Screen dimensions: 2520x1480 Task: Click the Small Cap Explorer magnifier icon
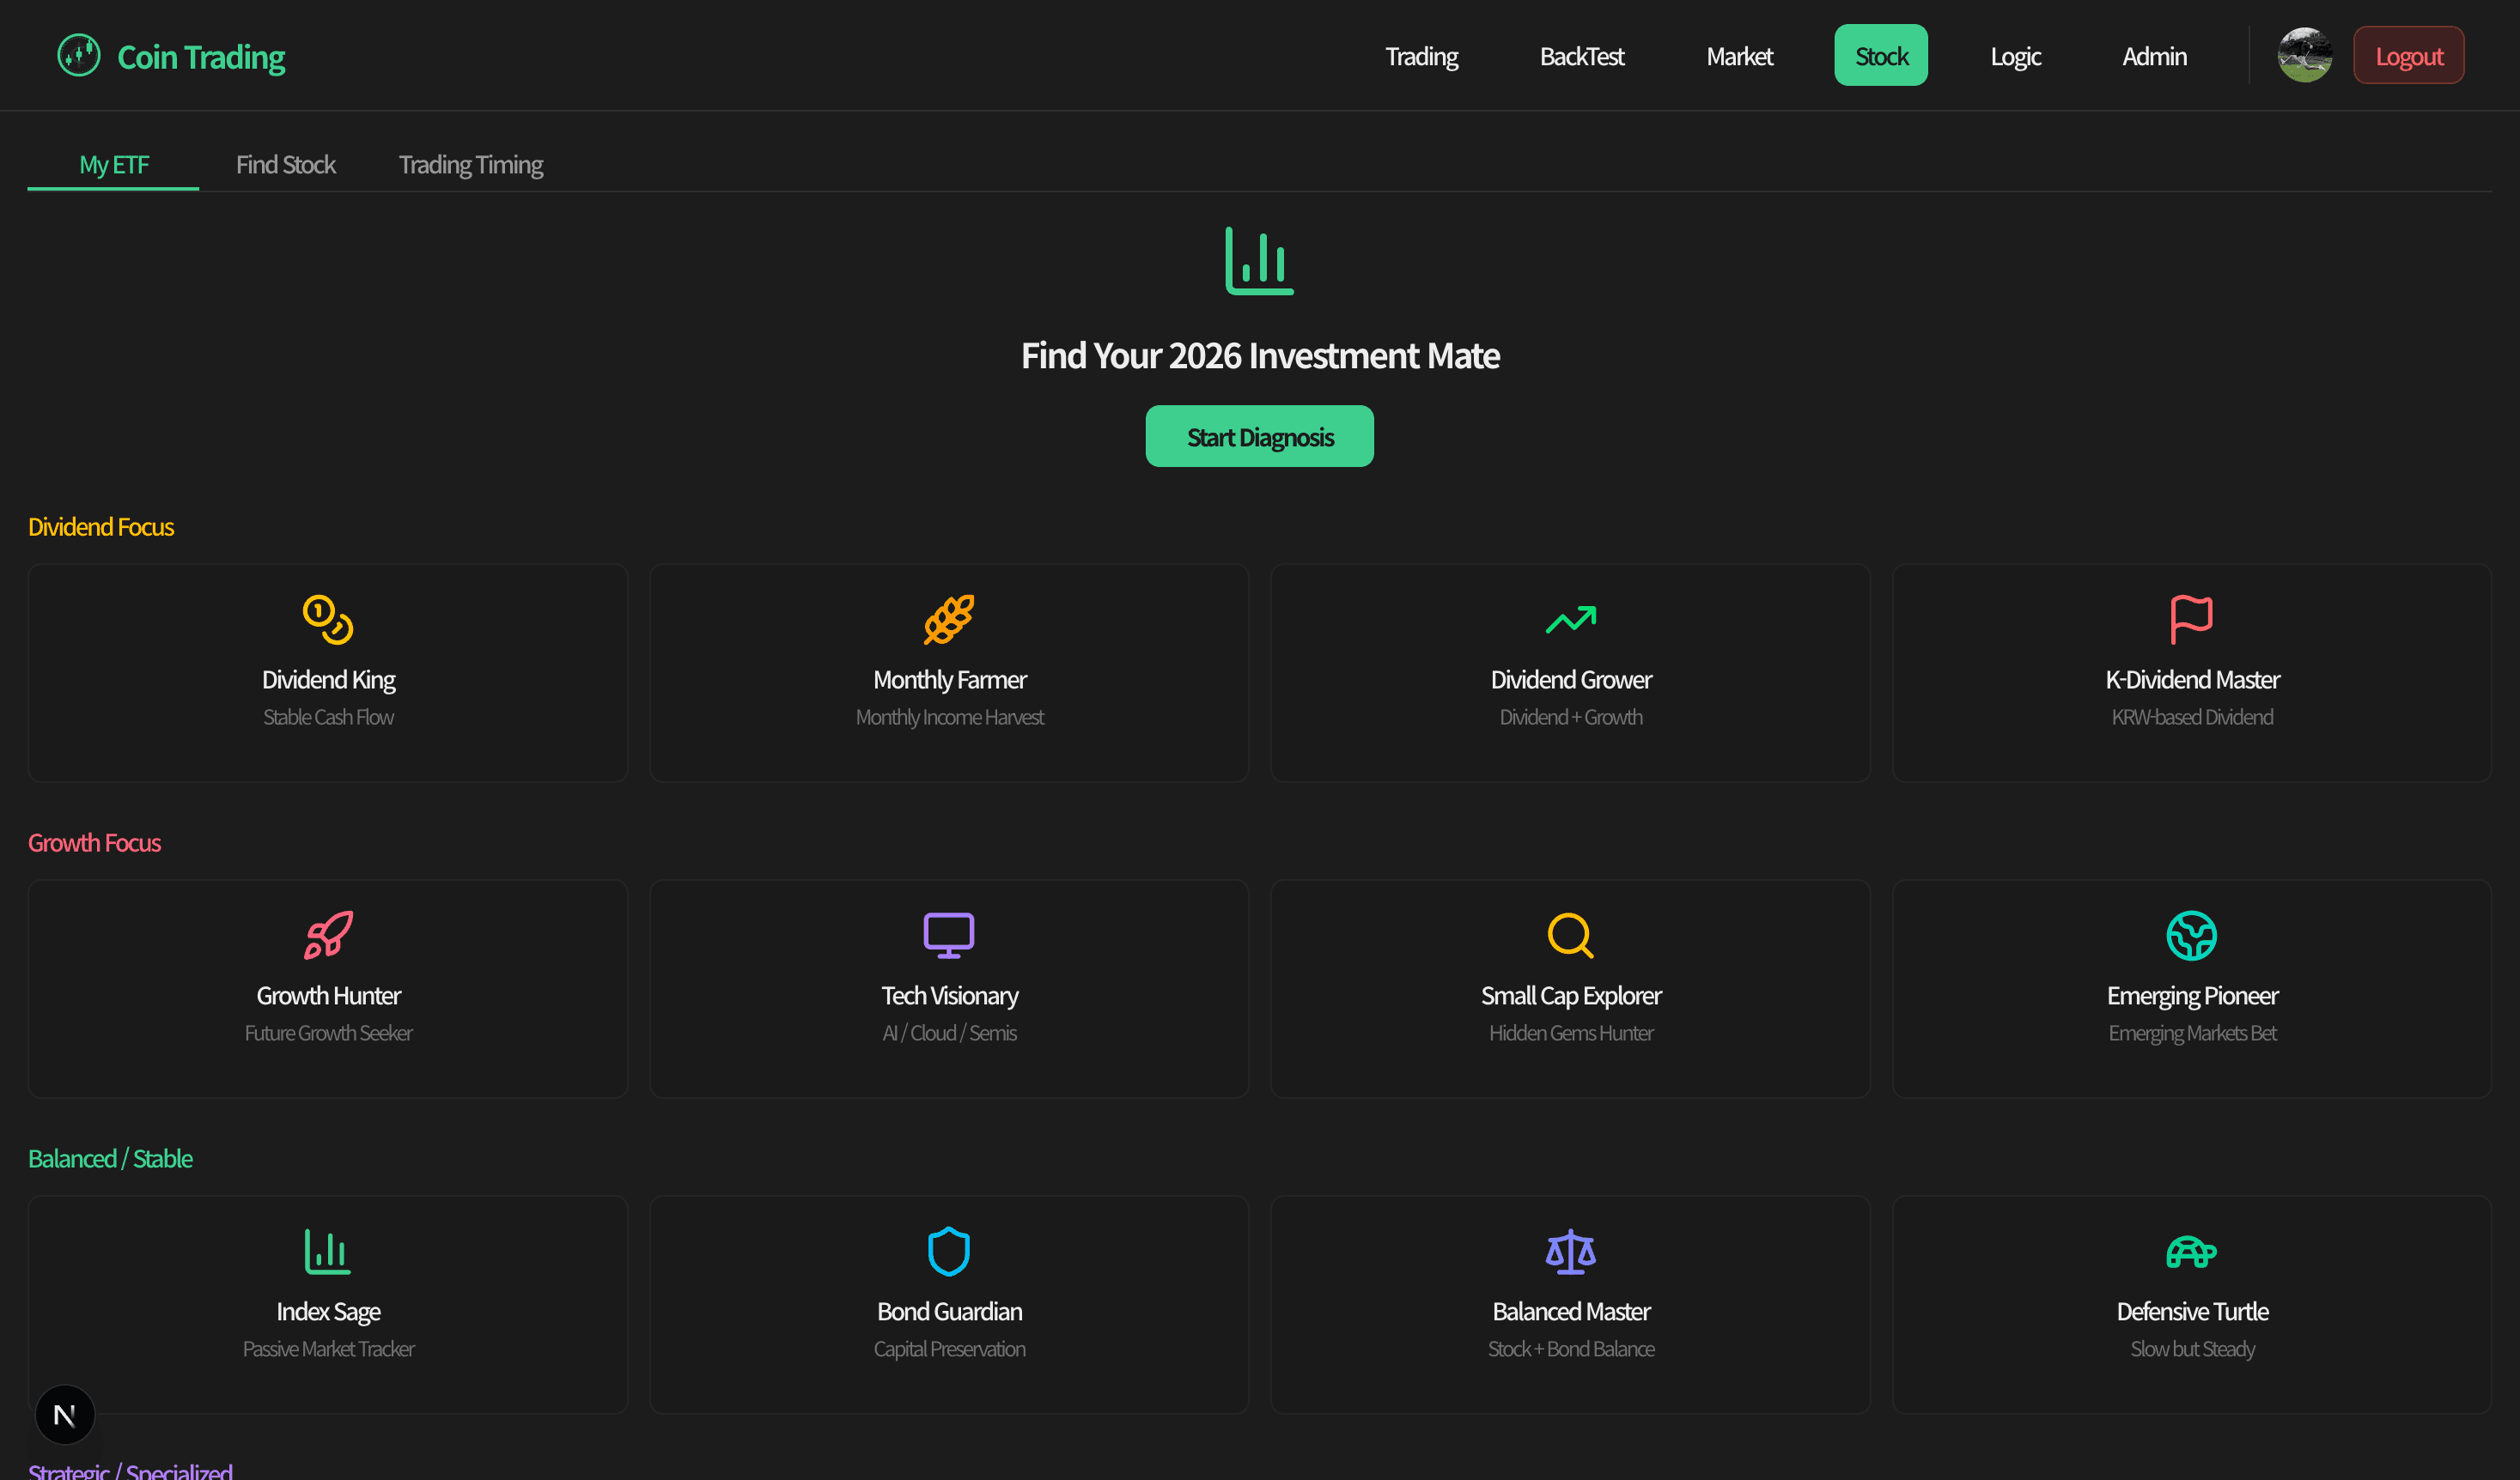(x=1570, y=936)
